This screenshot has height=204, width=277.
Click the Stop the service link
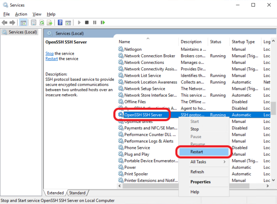tap(49, 53)
